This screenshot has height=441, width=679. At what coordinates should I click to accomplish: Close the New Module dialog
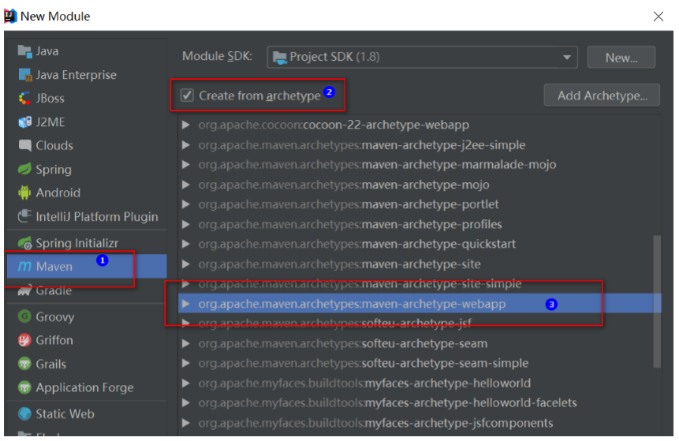coord(658,17)
